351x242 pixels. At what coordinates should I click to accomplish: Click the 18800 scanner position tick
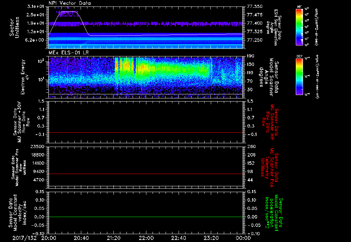coord(38,155)
